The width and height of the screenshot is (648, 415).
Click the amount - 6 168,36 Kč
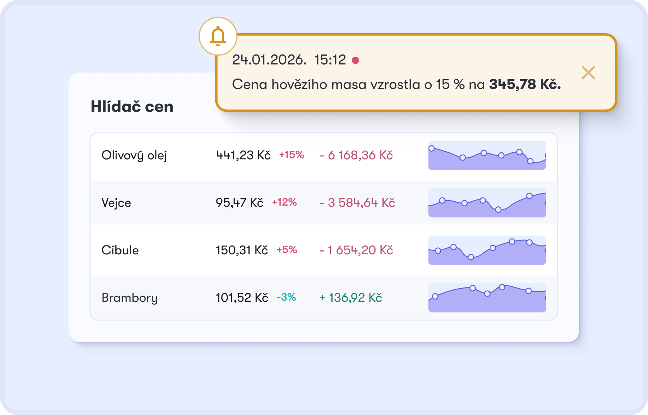[x=356, y=155]
